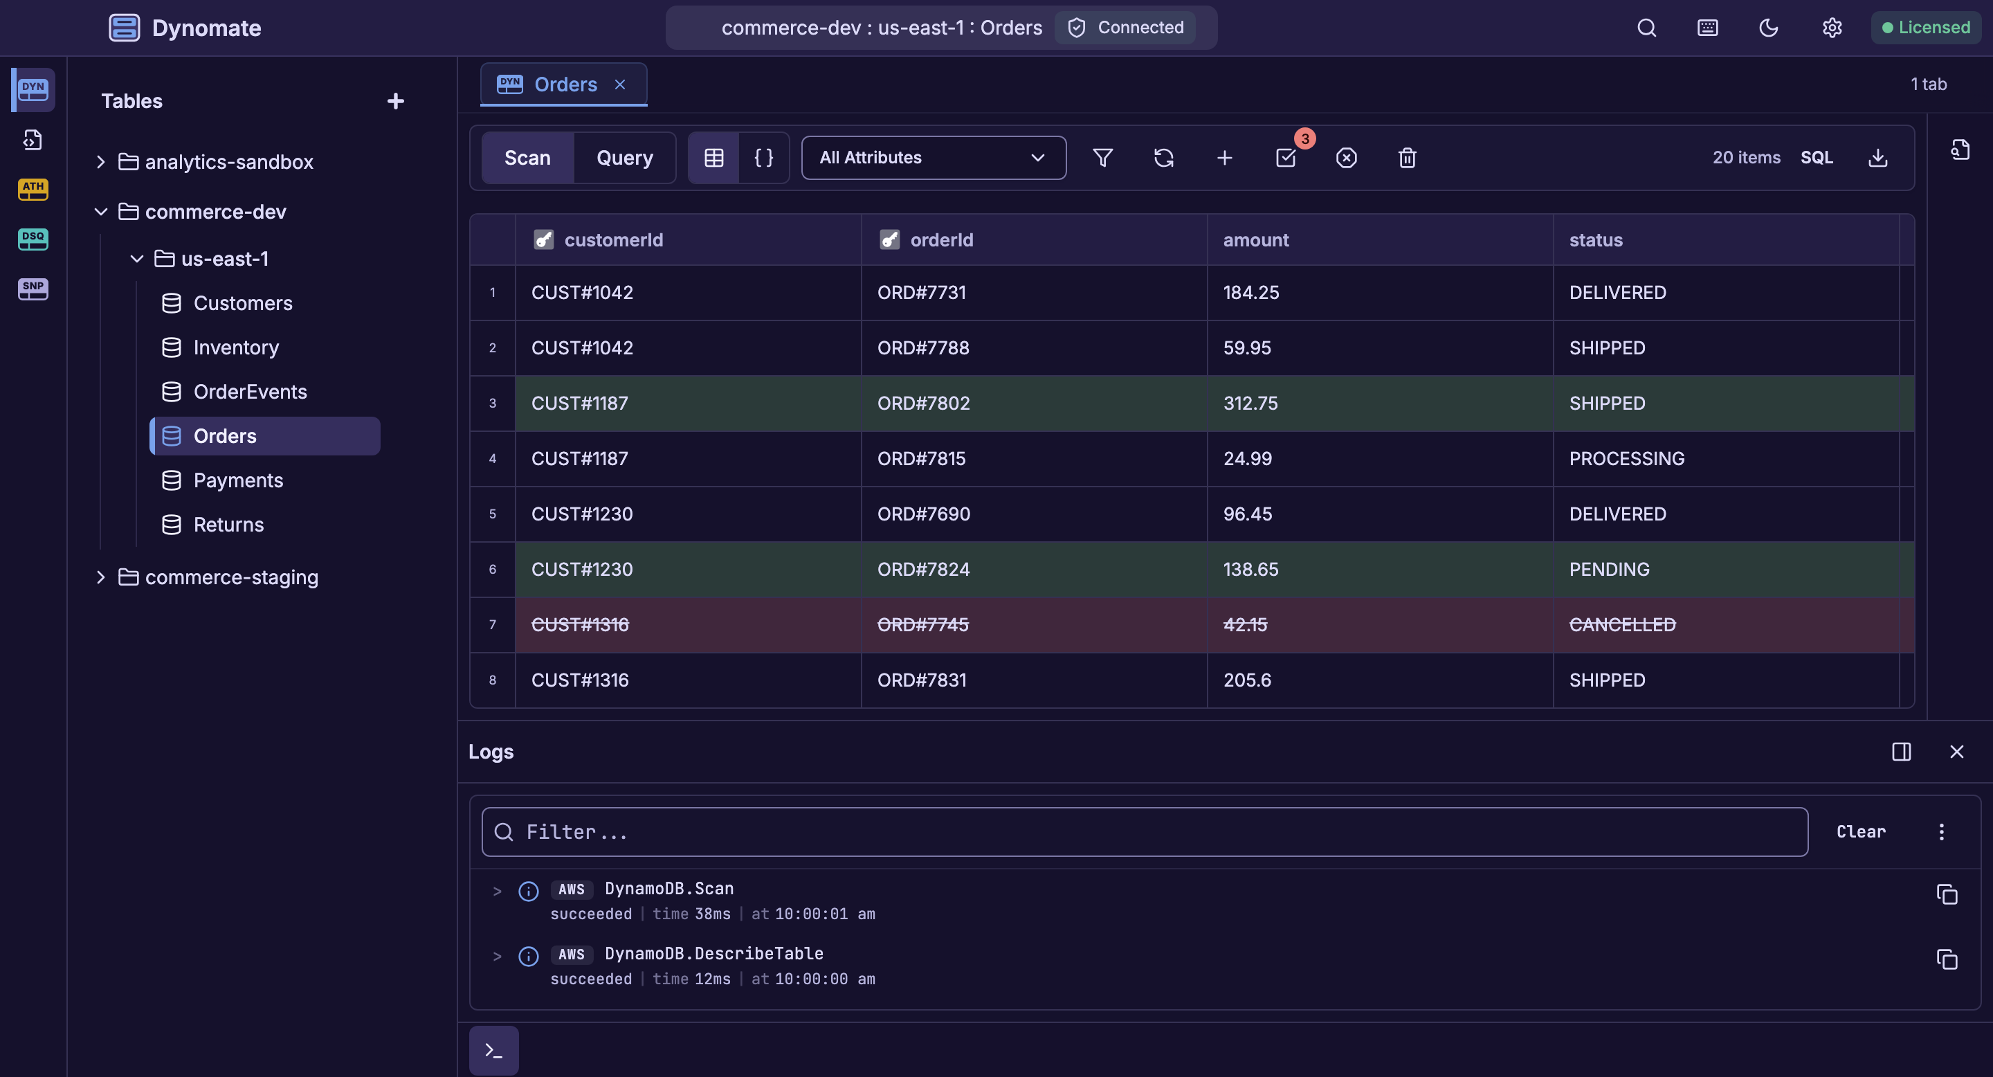
Task: Switch to the SNP sidebar view
Action: [x=33, y=289]
